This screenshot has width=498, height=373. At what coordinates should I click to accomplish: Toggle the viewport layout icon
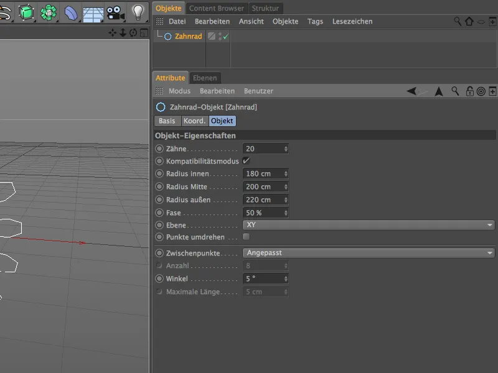point(144,33)
